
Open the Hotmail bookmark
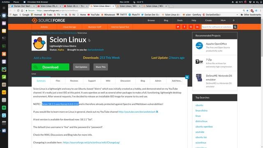click(37, 15)
